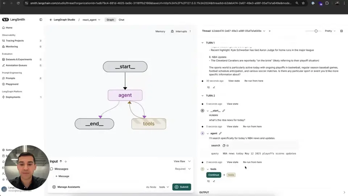Viewport: 348px width, 196px height.
Task: Click the Submit button
Action: tap(182, 187)
